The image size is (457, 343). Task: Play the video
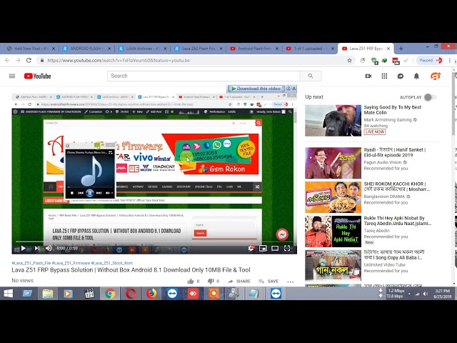tap(24, 248)
